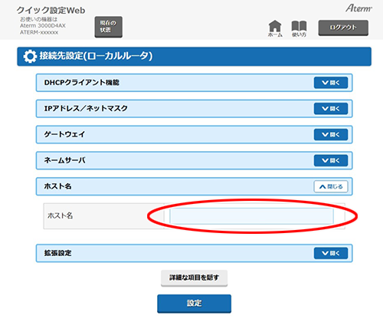Collapse the ホスト名 section with 閉じる

[x=331, y=186]
